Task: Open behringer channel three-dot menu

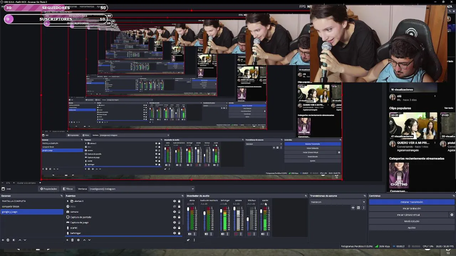Action: [227, 234]
